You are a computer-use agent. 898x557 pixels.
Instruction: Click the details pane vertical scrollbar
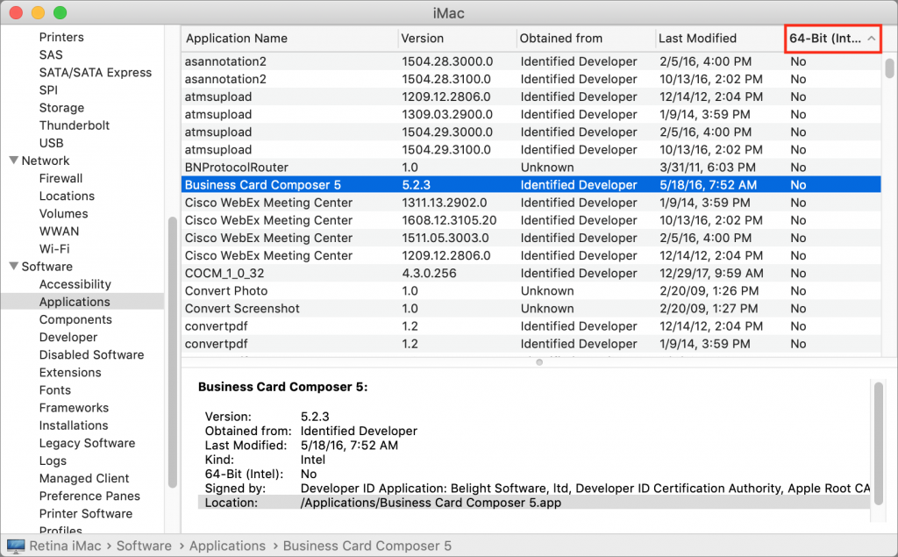coord(879,445)
